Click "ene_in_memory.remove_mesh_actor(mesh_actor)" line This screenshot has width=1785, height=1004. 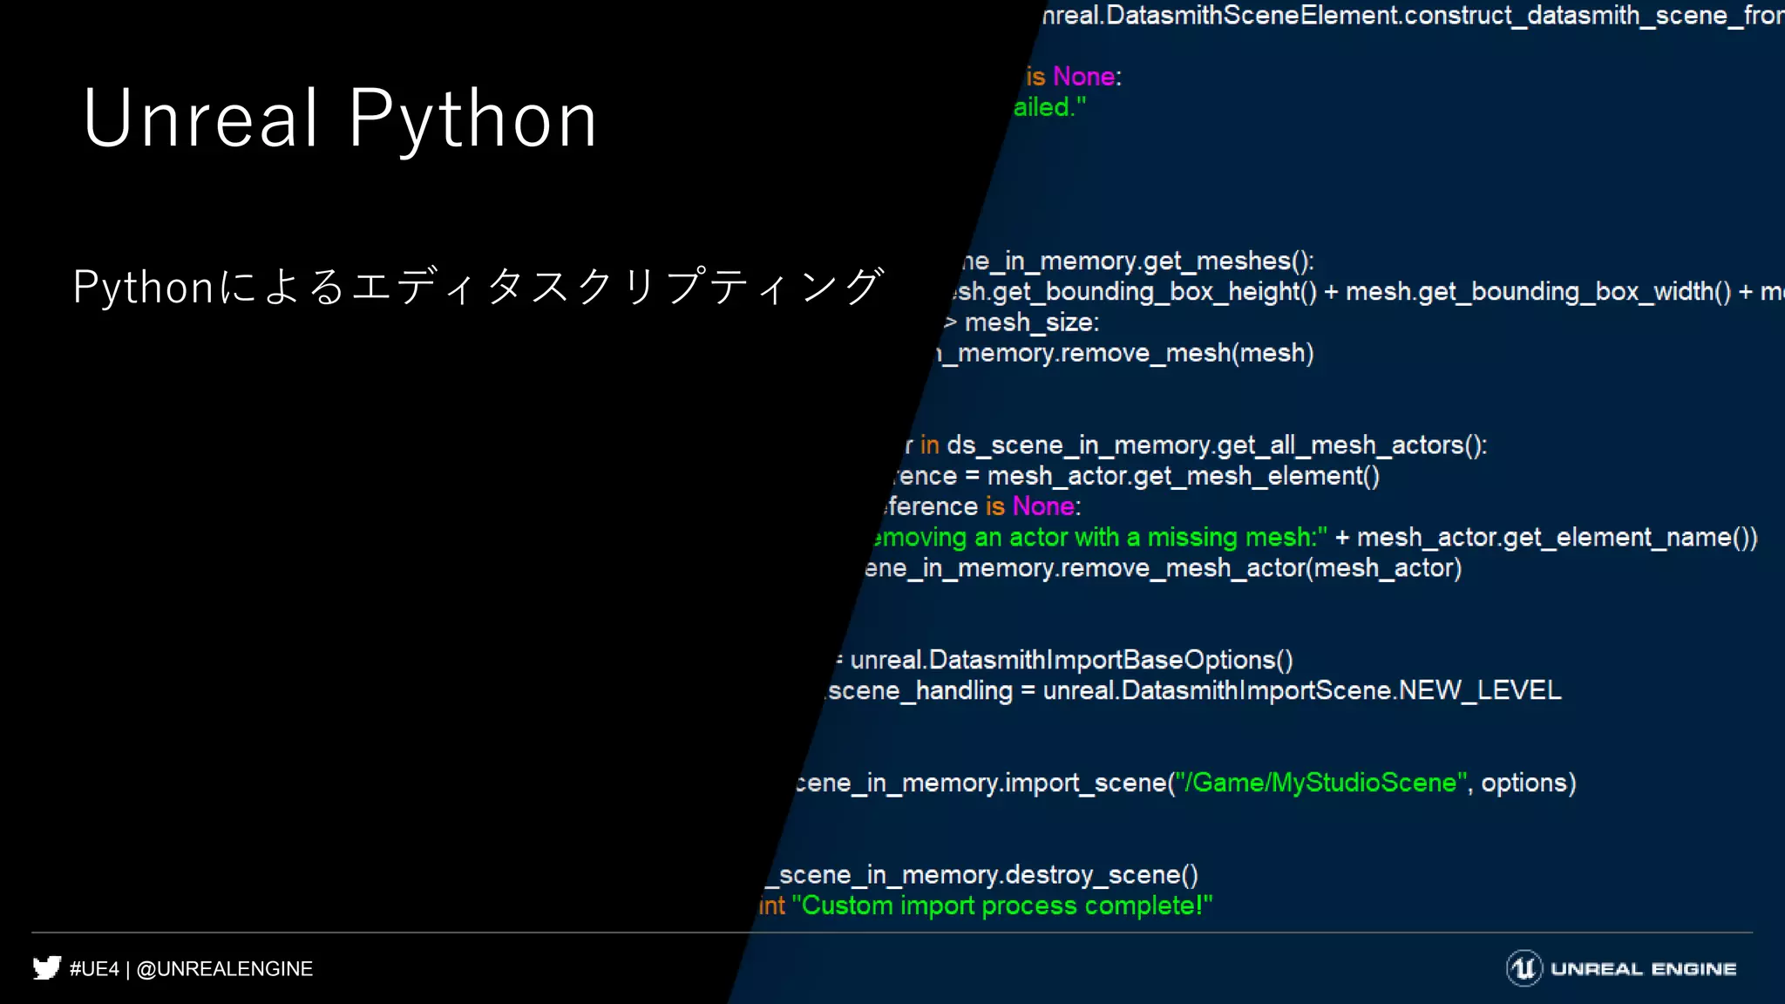pos(1163,567)
